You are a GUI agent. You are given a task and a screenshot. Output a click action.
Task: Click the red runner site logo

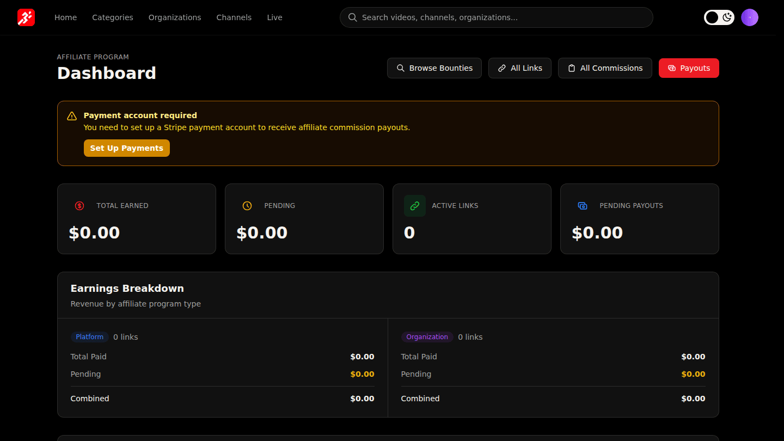coord(26,17)
